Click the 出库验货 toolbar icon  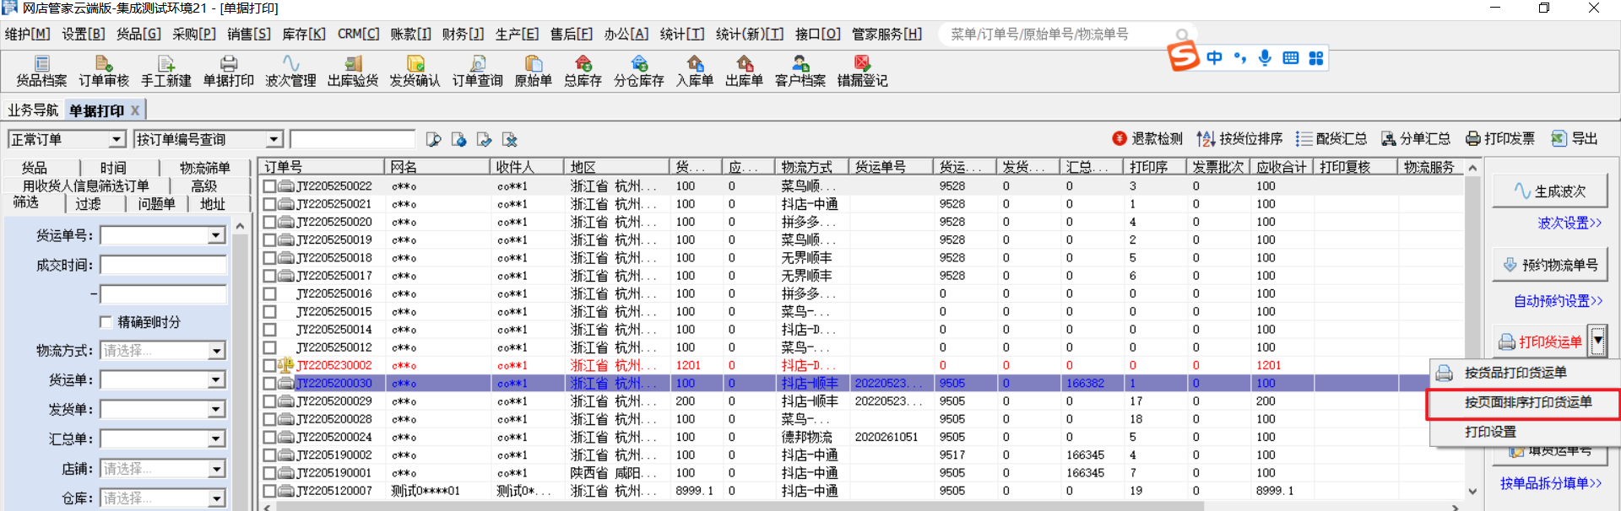[353, 72]
